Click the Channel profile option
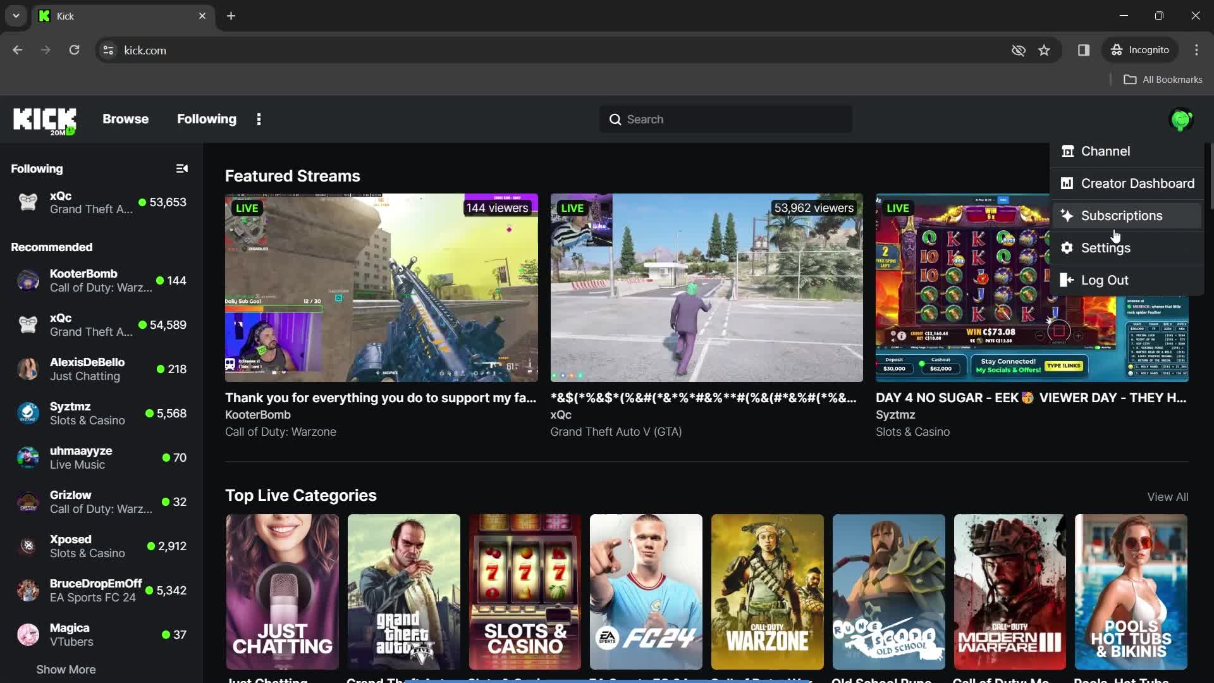 [x=1106, y=151]
